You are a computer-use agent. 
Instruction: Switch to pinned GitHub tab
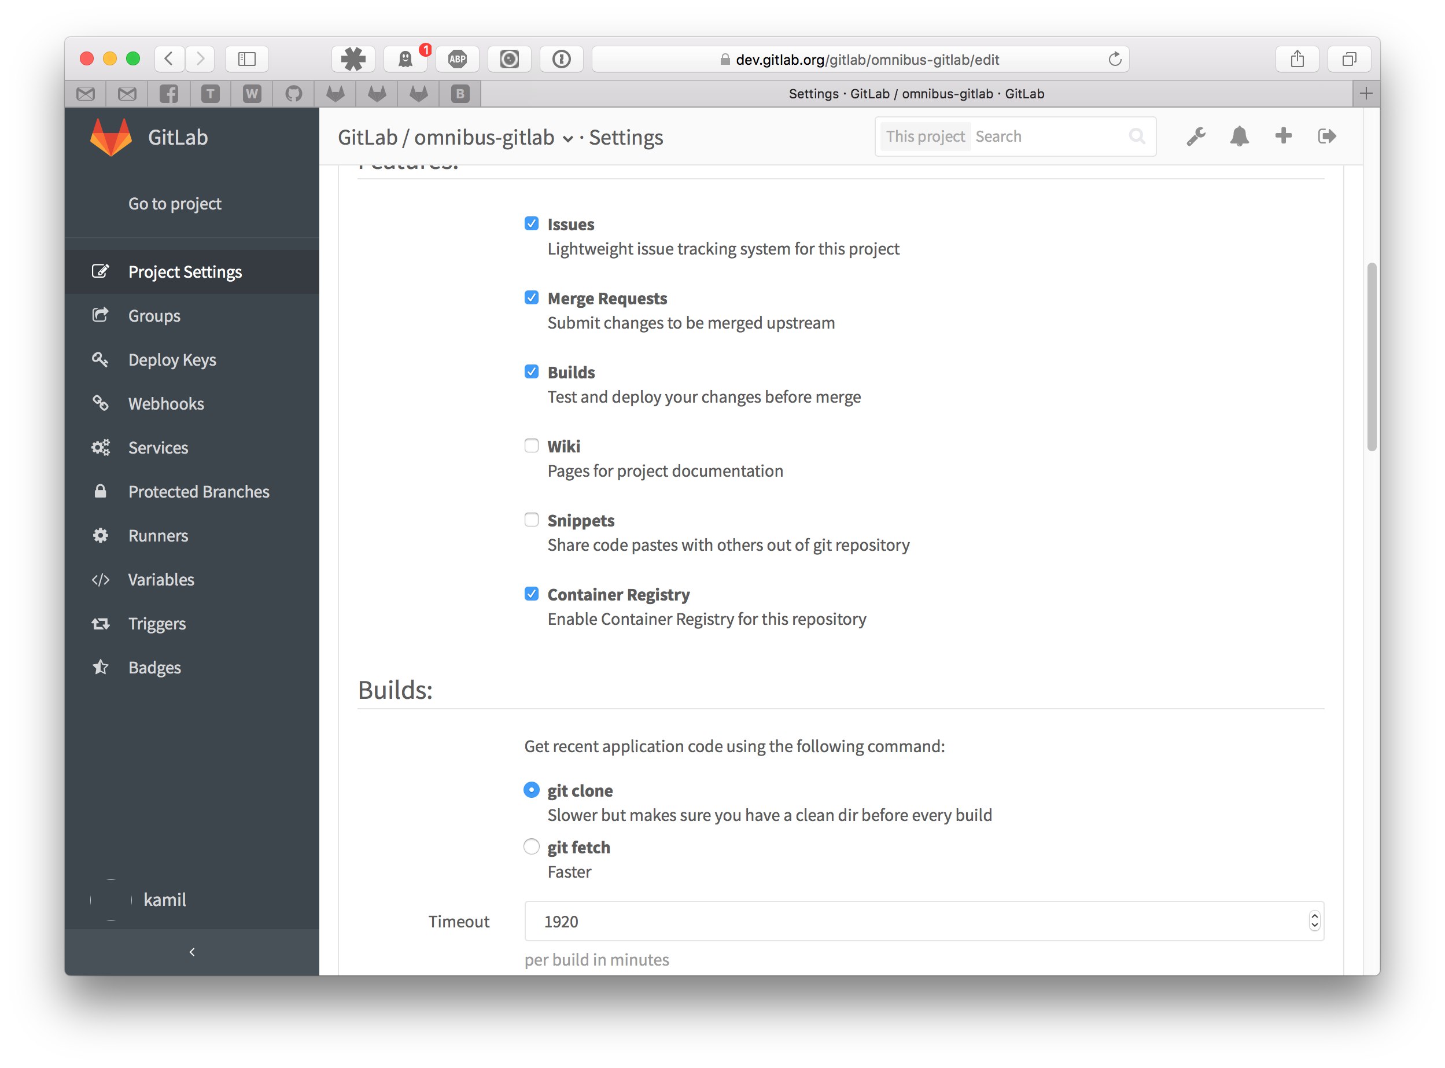(293, 94)
